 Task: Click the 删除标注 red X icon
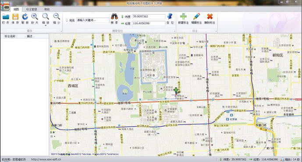pos(210,17)
